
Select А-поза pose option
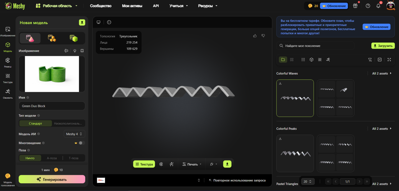[52, 158]
